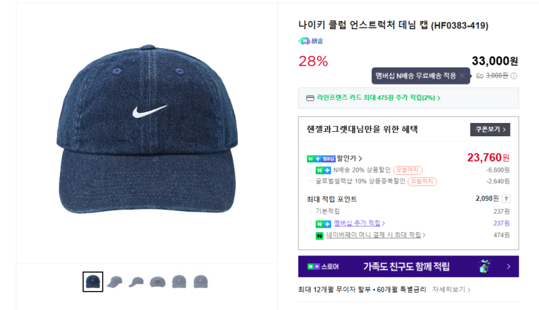The height and width of the screenshot is (310, 539).
Task: Click the 쿠폰보기 button
Action: tap(490, 129)
